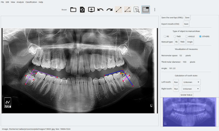Click the Third molar diameter value 103
Viewport: 219px width, 131px height.
[x=185, y=62]
